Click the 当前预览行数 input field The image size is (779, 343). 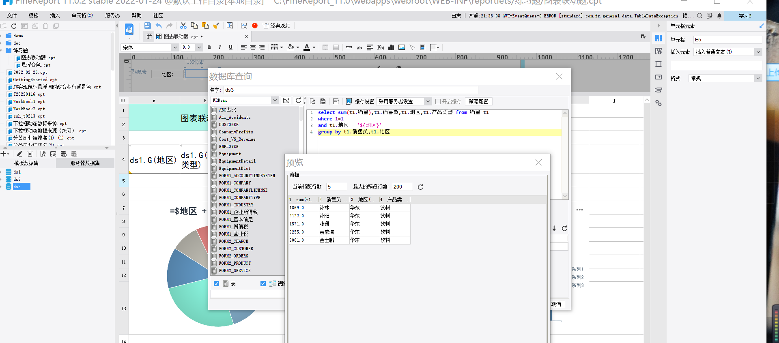pos(336,187)
